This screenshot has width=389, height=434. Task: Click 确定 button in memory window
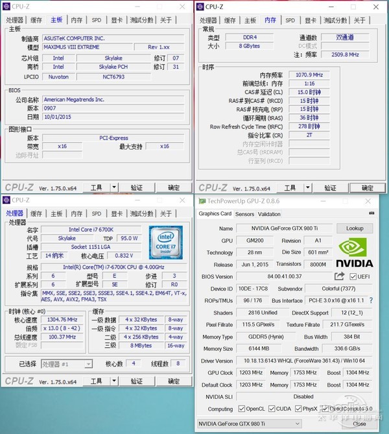click(x=368, y=188)
